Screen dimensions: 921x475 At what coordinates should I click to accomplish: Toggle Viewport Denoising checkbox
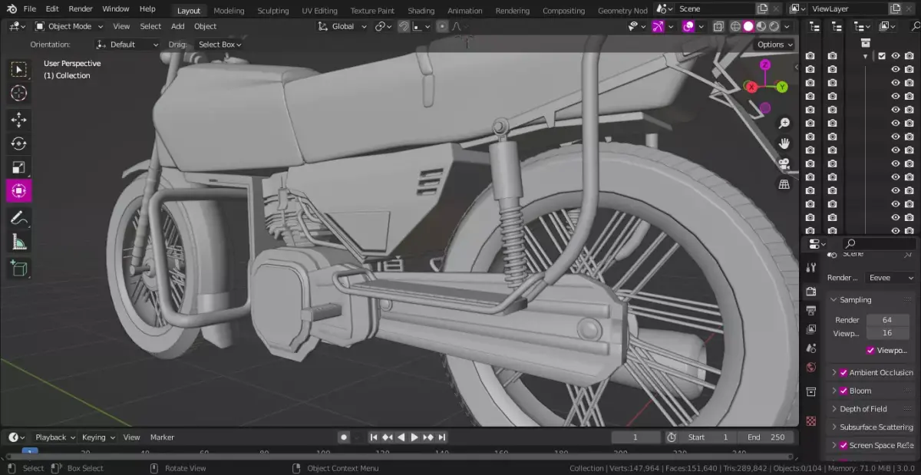(x=870, y=350)
